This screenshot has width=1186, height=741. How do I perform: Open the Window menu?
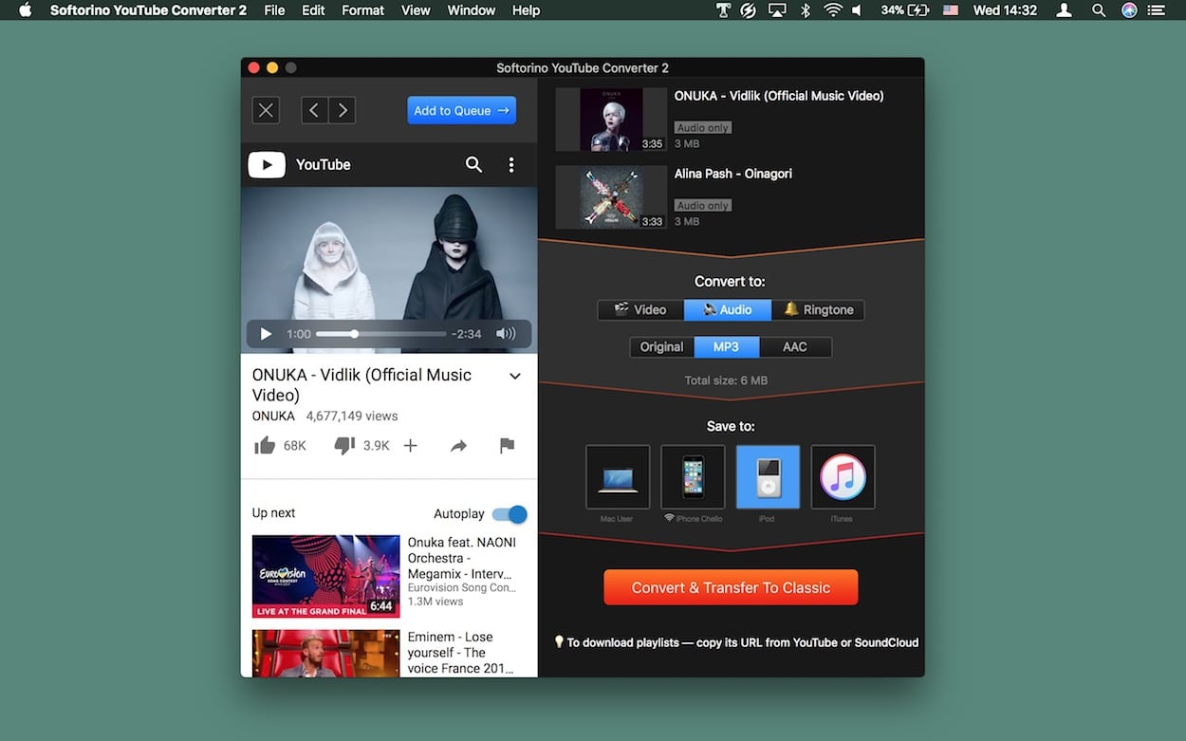[x=471, y=10]
